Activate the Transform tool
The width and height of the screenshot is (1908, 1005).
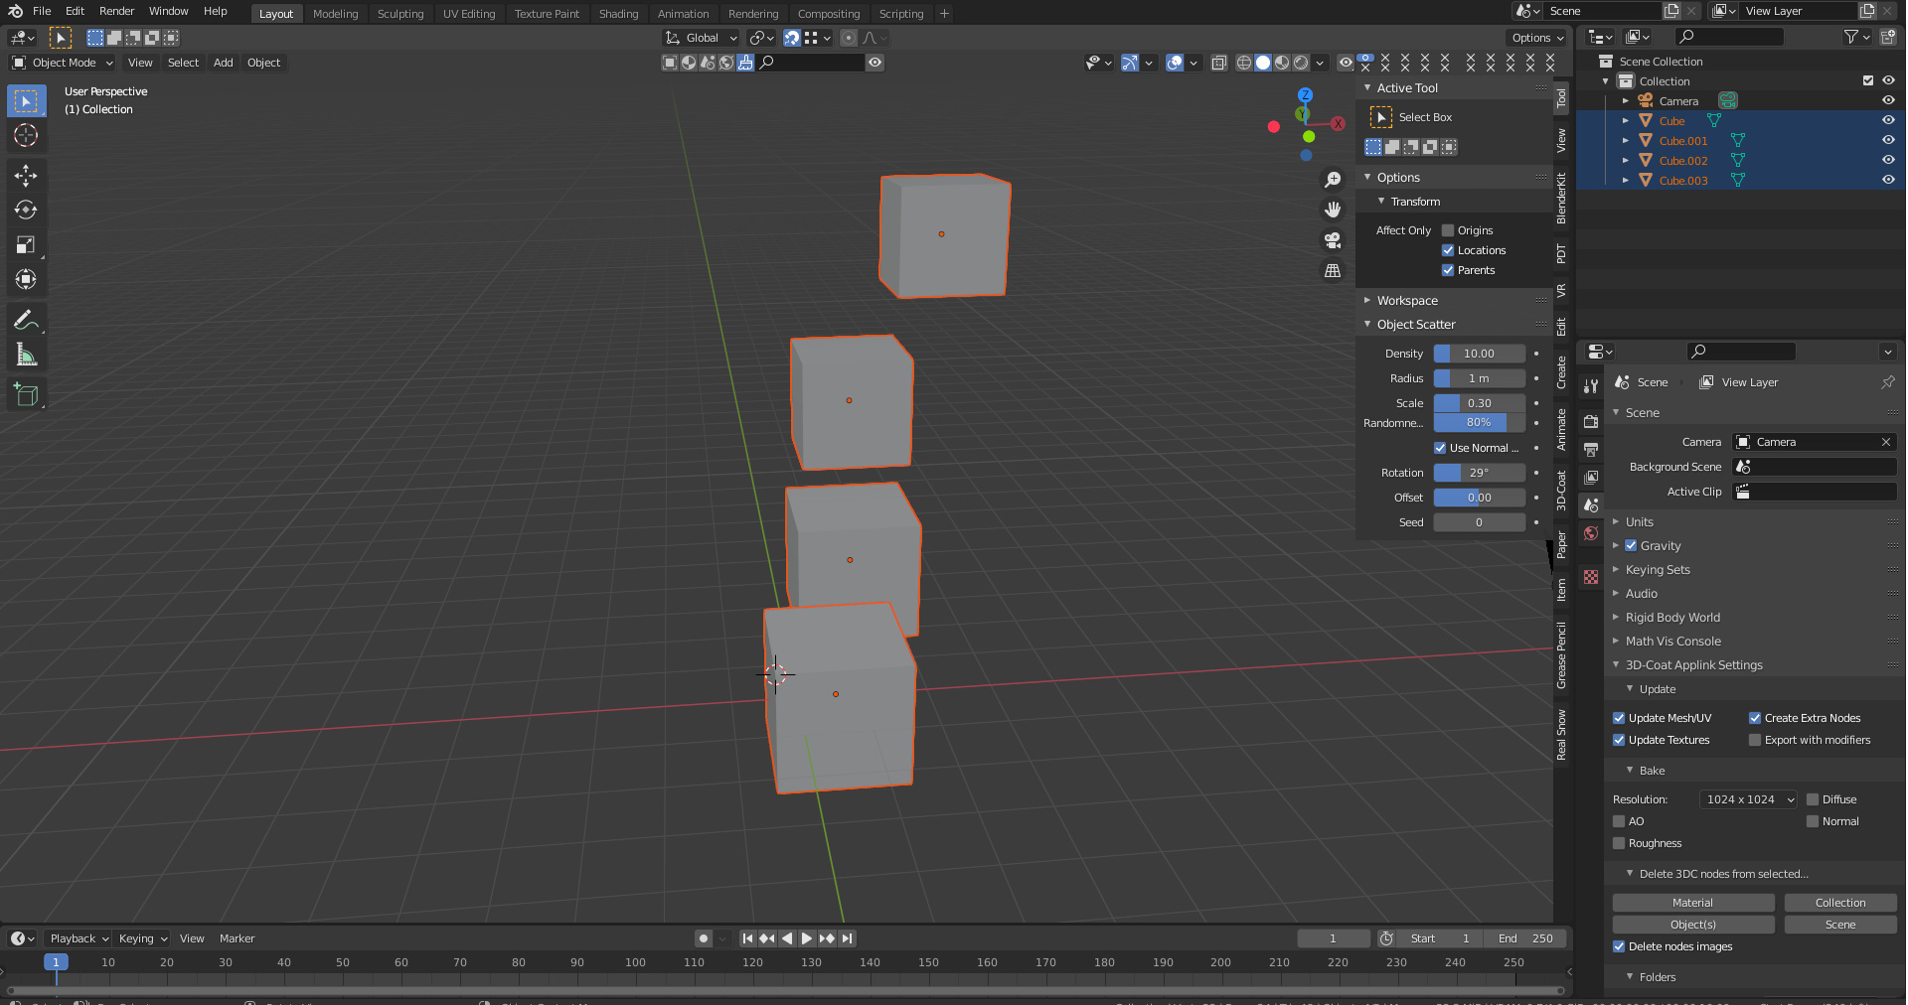point(26,280)
